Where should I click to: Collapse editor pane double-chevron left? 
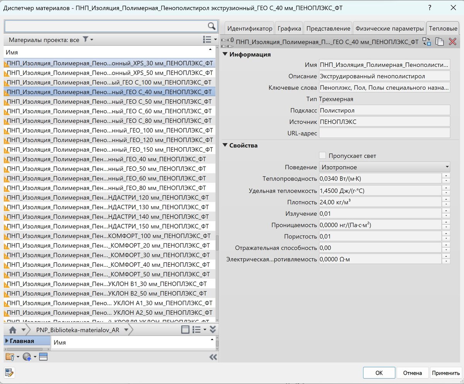[x=213, y=357]
